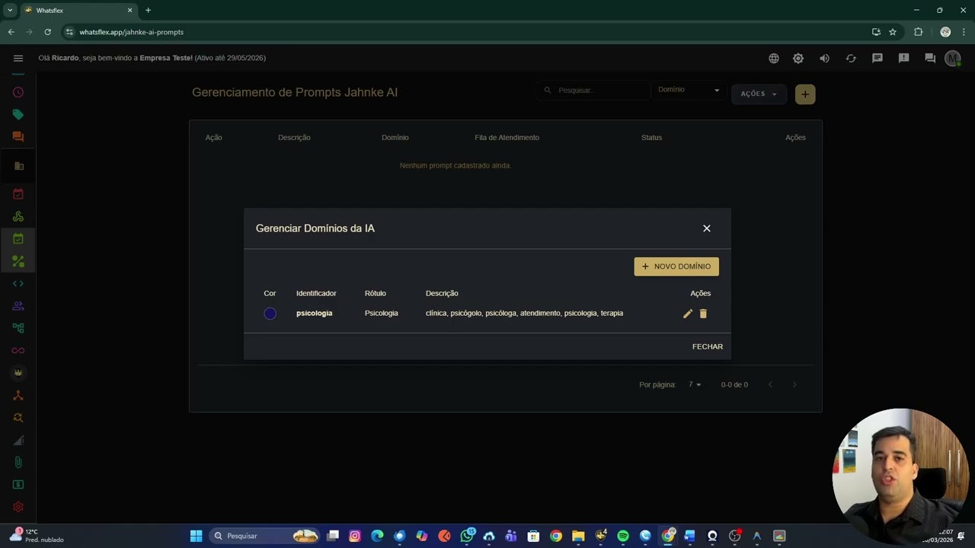The width and height of the screenshot is (975, 548).
Task: Open the green percent sidebar icon
Action: [x=18, y=261]
